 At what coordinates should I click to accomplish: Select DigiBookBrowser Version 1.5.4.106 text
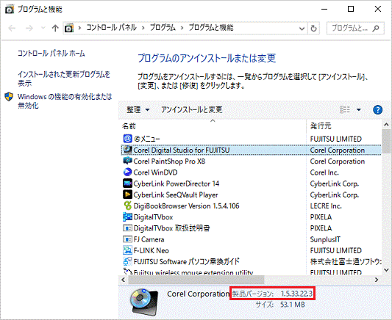[x=186, y=206]
